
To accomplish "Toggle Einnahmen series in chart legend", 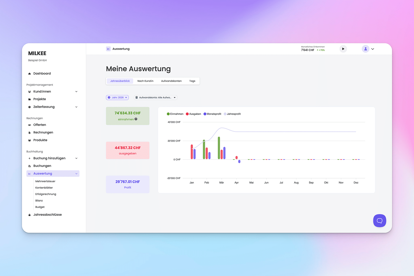I will [175, 114].
